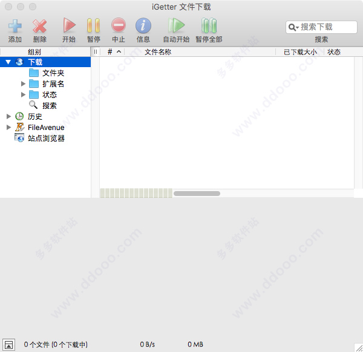This screenshot has height=352, width=363.
Task: Click the horizontal scrollbar thumb
Action: click(x=197, y=194)
